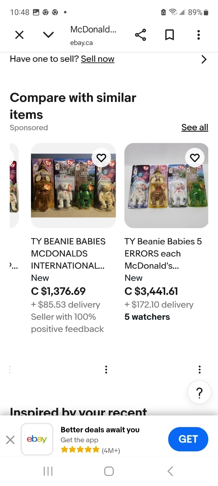Screen dimensions: 218x486
Task: Tap the share icon
Action: click(140, 35)
